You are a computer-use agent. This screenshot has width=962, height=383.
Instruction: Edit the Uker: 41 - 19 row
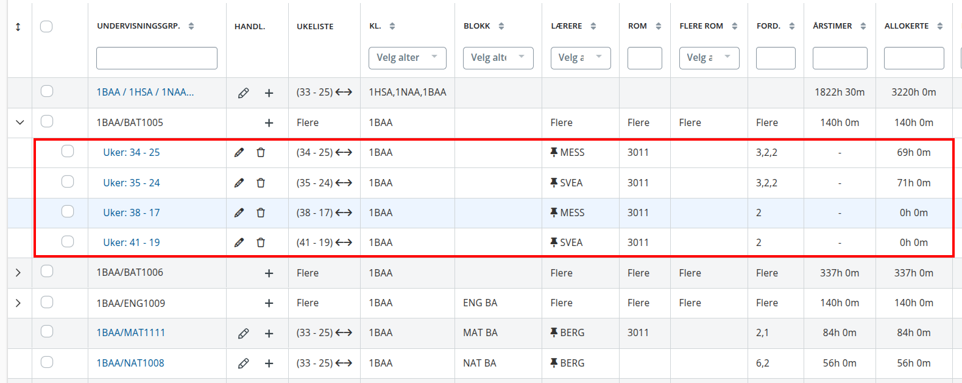click(x=239, y=242)
